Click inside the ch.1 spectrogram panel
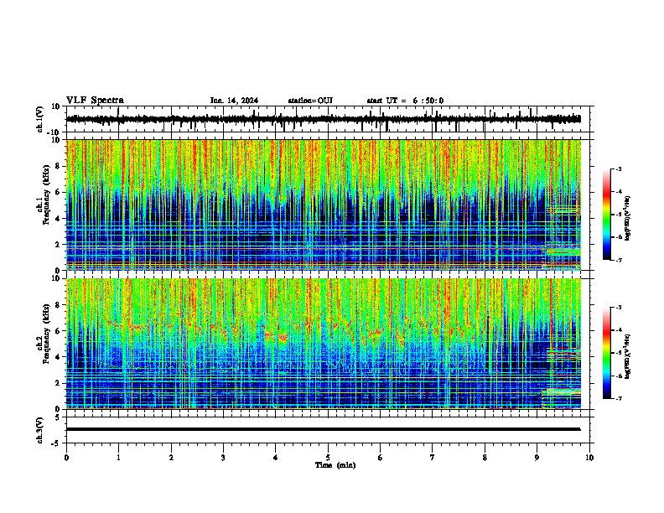The height and width of the screenshot is (513, 664). (324, 205)
